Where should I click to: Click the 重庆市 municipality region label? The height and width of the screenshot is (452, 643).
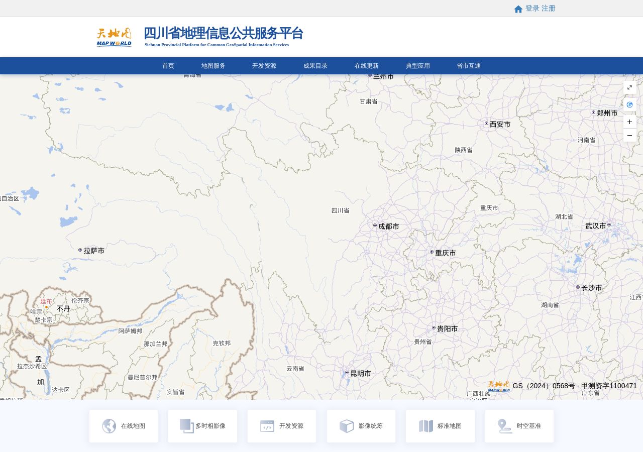489,208
